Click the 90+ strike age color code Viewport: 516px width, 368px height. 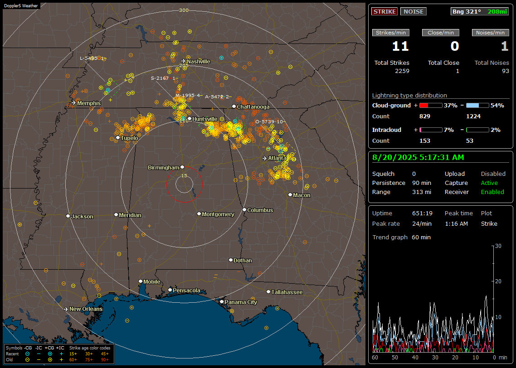pyautogui.click(x=105, y=360)
